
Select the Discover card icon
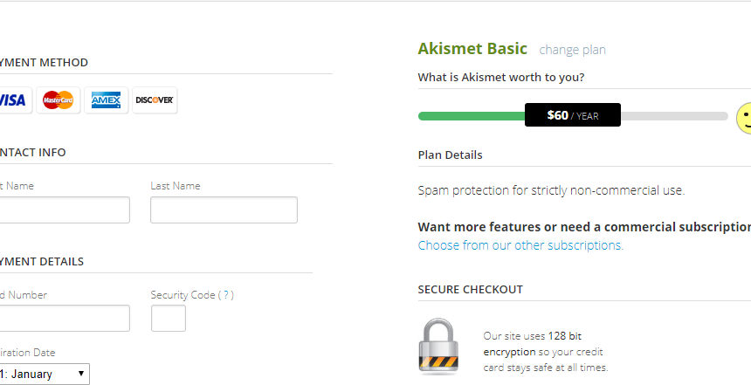point(155,100)
